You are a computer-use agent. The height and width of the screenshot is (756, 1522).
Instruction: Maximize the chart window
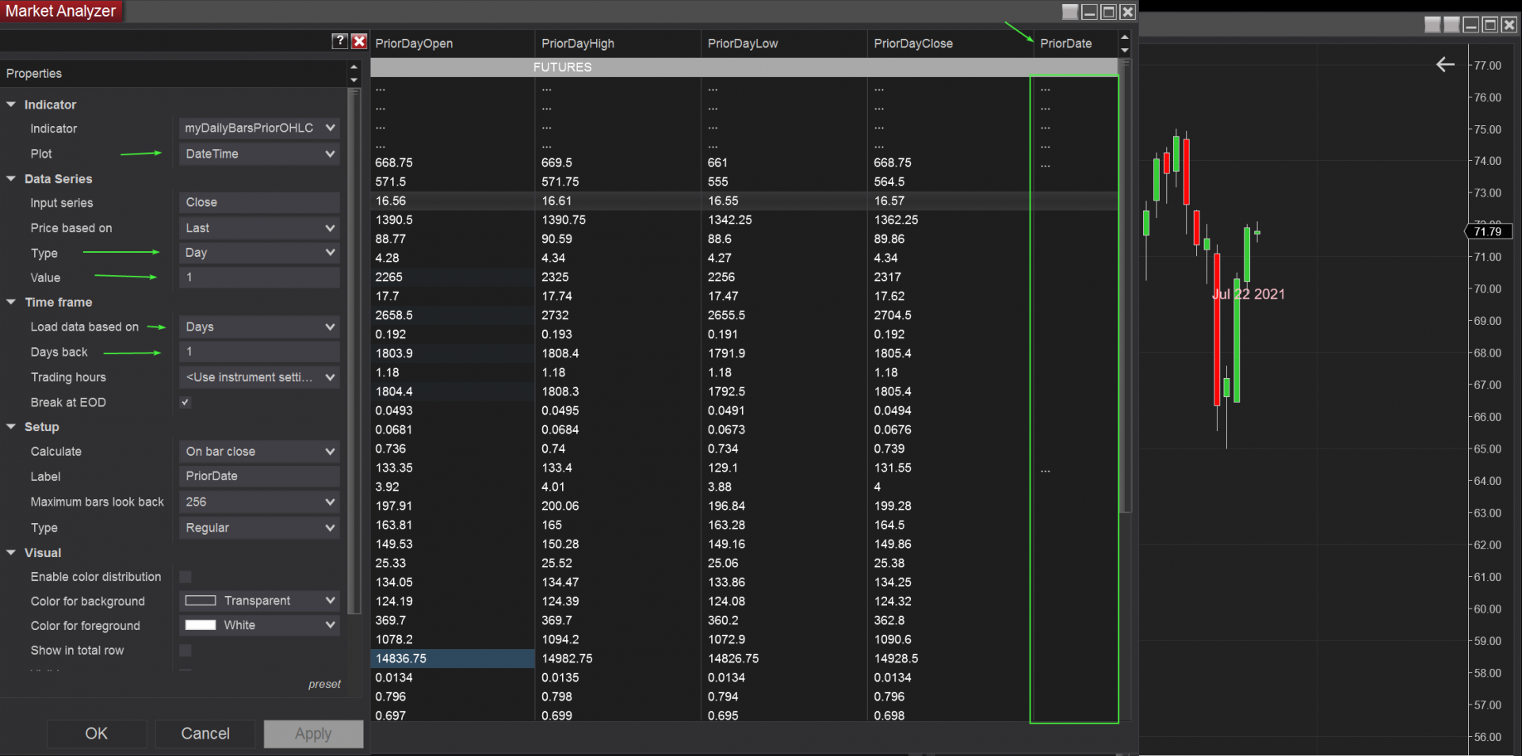point(1489,25)
